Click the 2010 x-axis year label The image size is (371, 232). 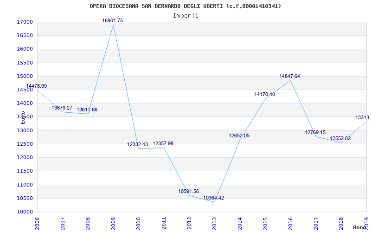coord(139,223)
